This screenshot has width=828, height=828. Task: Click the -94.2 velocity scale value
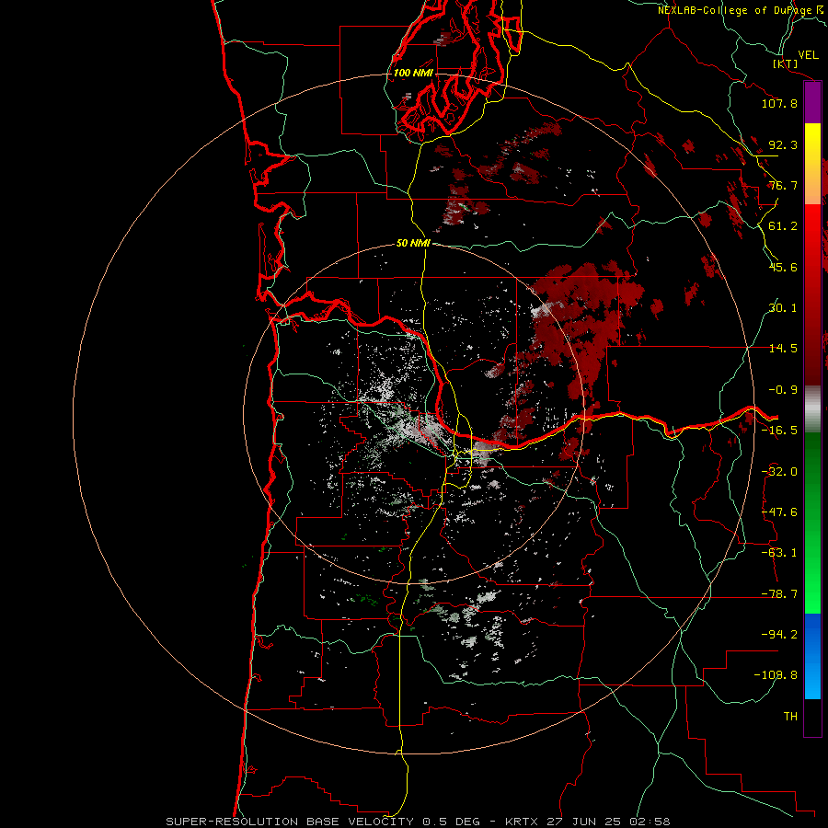pos(779,635)
